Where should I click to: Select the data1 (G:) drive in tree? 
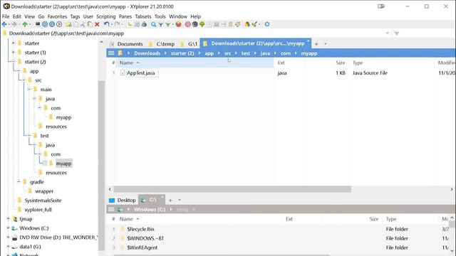30,247
